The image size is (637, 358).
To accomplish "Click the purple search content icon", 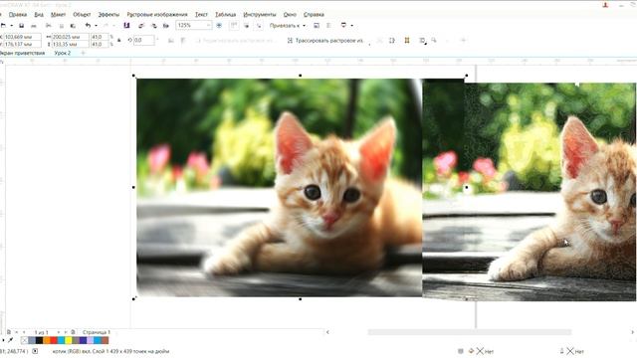I will (126, 25).
